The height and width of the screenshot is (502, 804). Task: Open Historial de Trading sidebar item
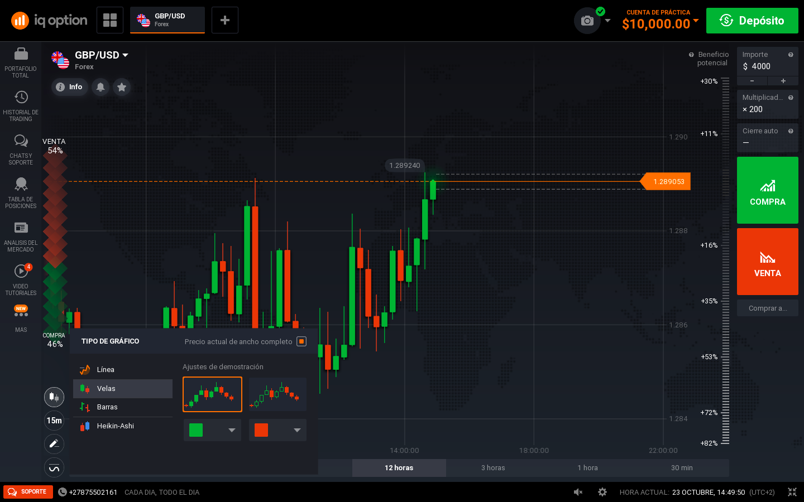tap(21, 106)
